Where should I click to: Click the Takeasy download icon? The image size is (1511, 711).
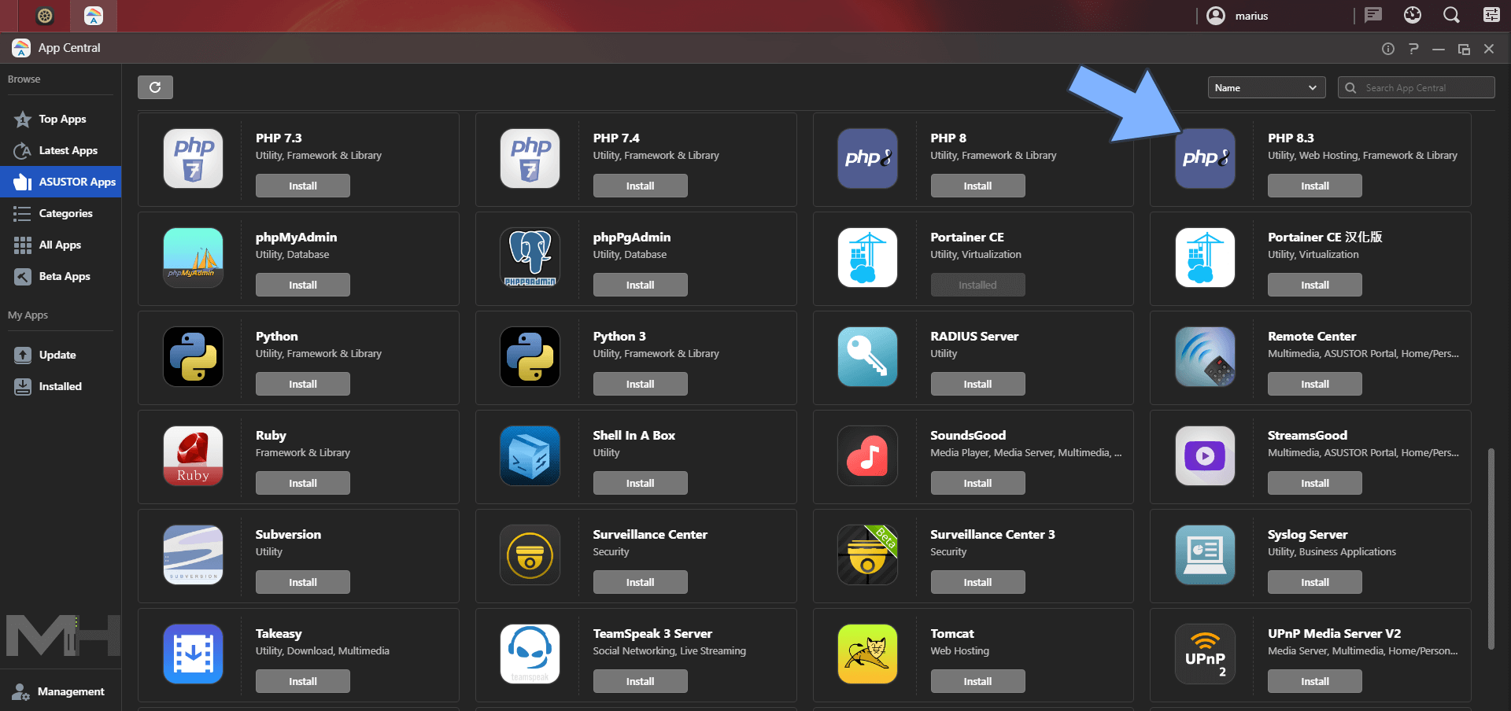coord(193,654)
